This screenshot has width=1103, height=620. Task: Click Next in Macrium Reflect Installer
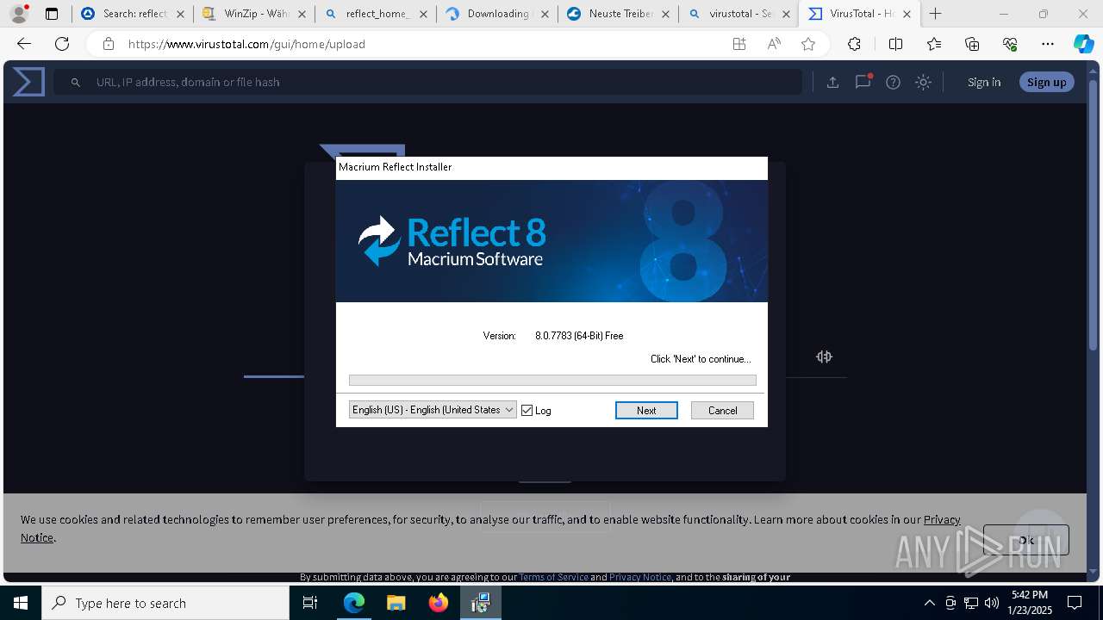click(646, 411)
